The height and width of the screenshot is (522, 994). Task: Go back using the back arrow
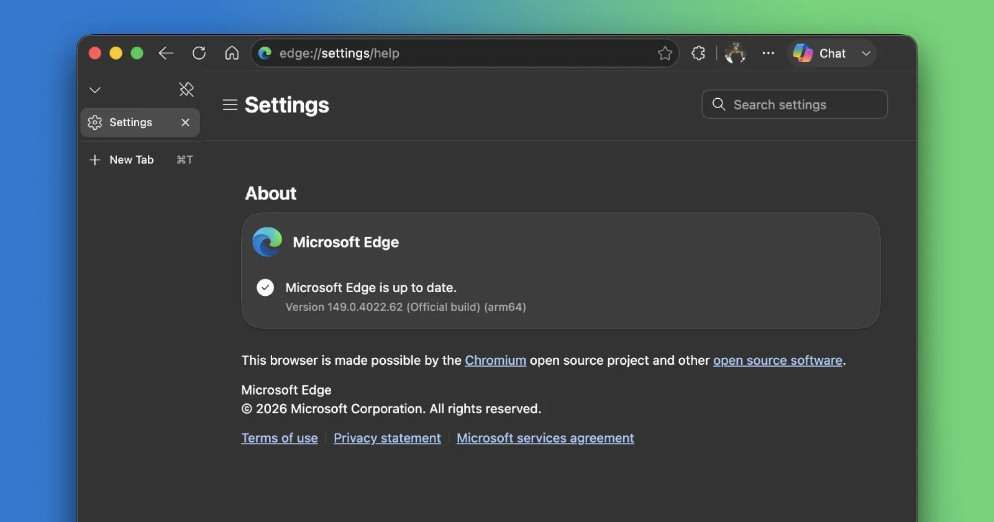tap(166, 53)
